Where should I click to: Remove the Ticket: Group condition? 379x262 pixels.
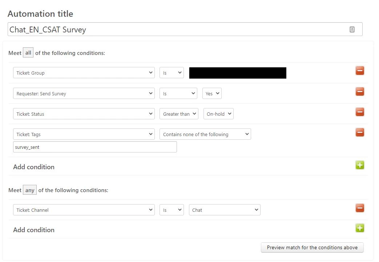pyautogui.click(x=360, y=71)
